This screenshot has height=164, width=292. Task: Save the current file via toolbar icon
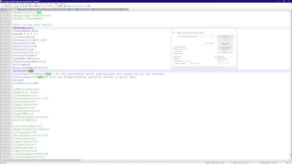(6, 6)
